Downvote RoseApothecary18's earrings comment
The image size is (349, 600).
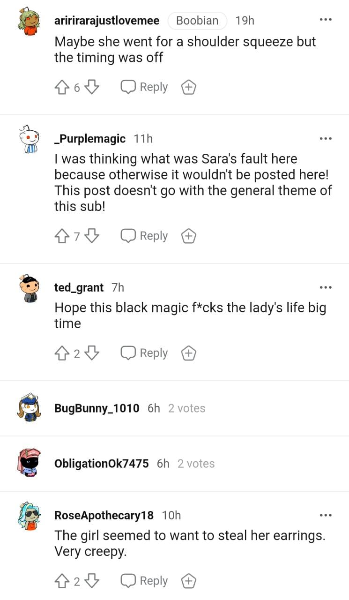tap(93, 581)
